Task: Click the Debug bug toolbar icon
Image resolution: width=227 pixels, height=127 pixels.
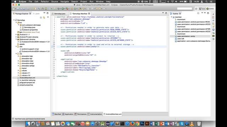Action: 59,8
